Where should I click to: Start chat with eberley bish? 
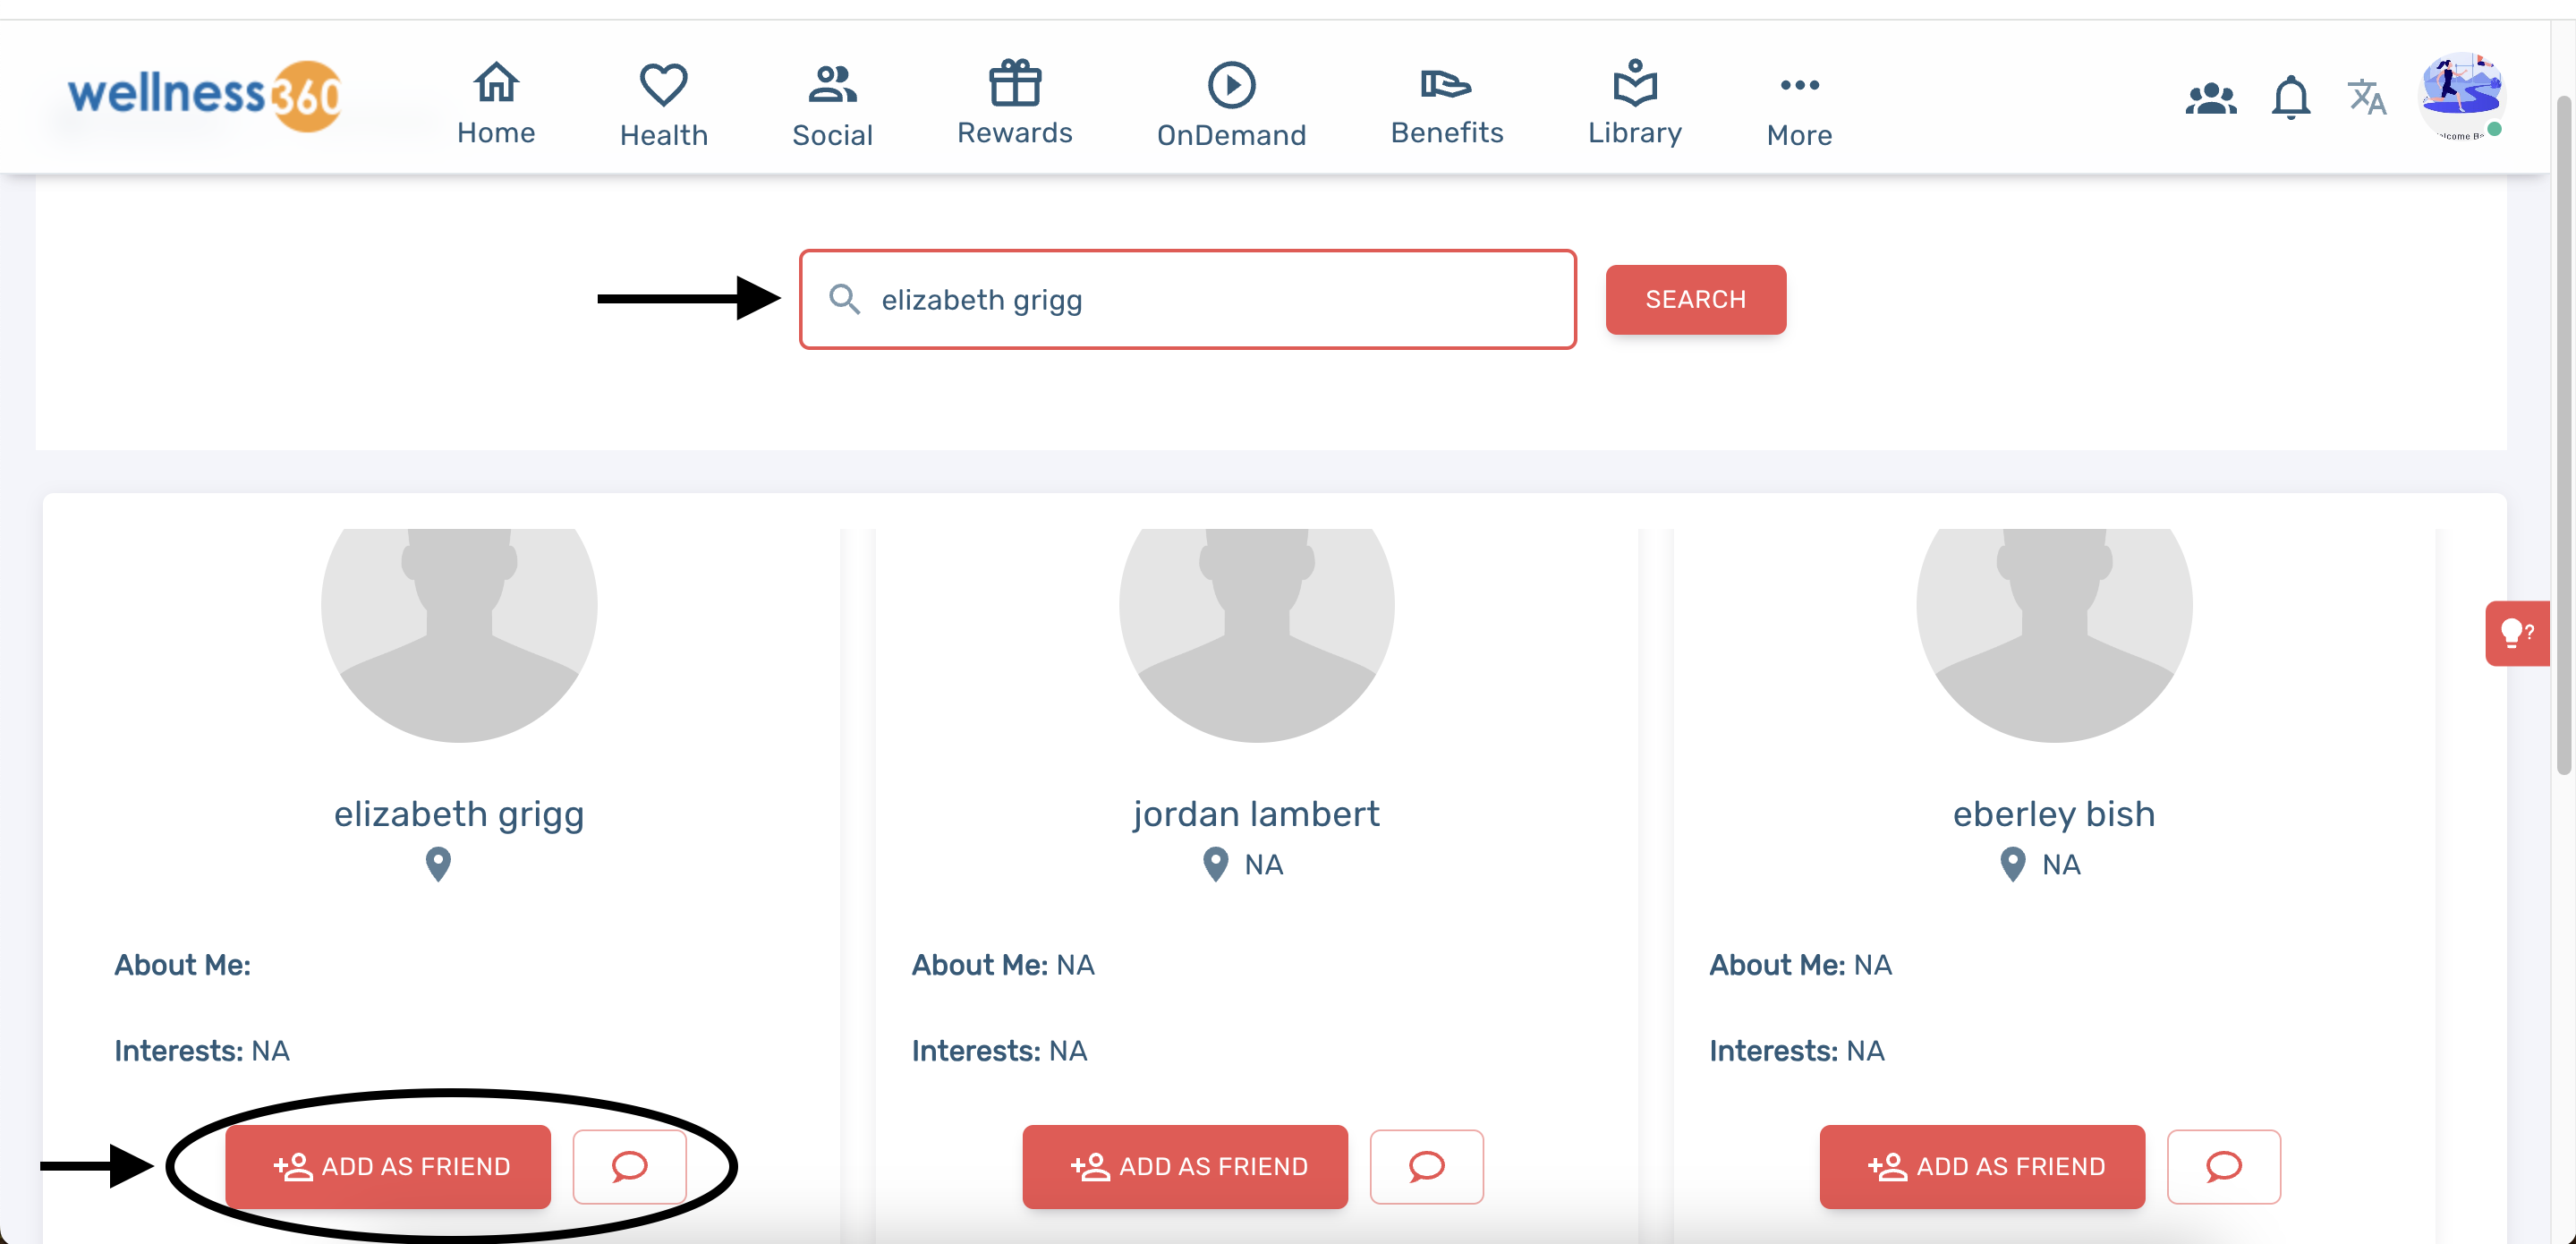2223,1166
